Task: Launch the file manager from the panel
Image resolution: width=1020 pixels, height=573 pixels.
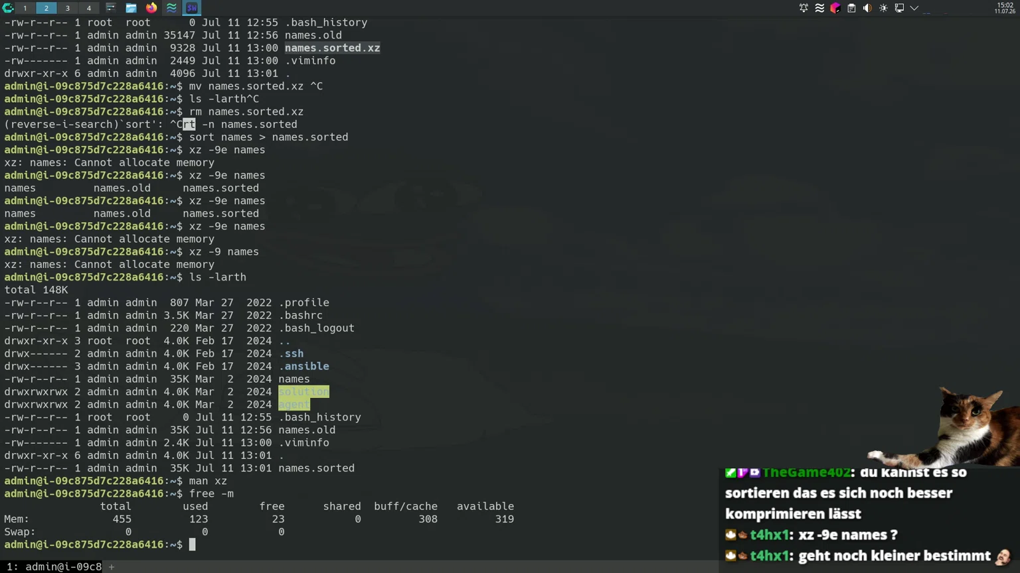Action: pyautogui.click(x=131, y=8)
